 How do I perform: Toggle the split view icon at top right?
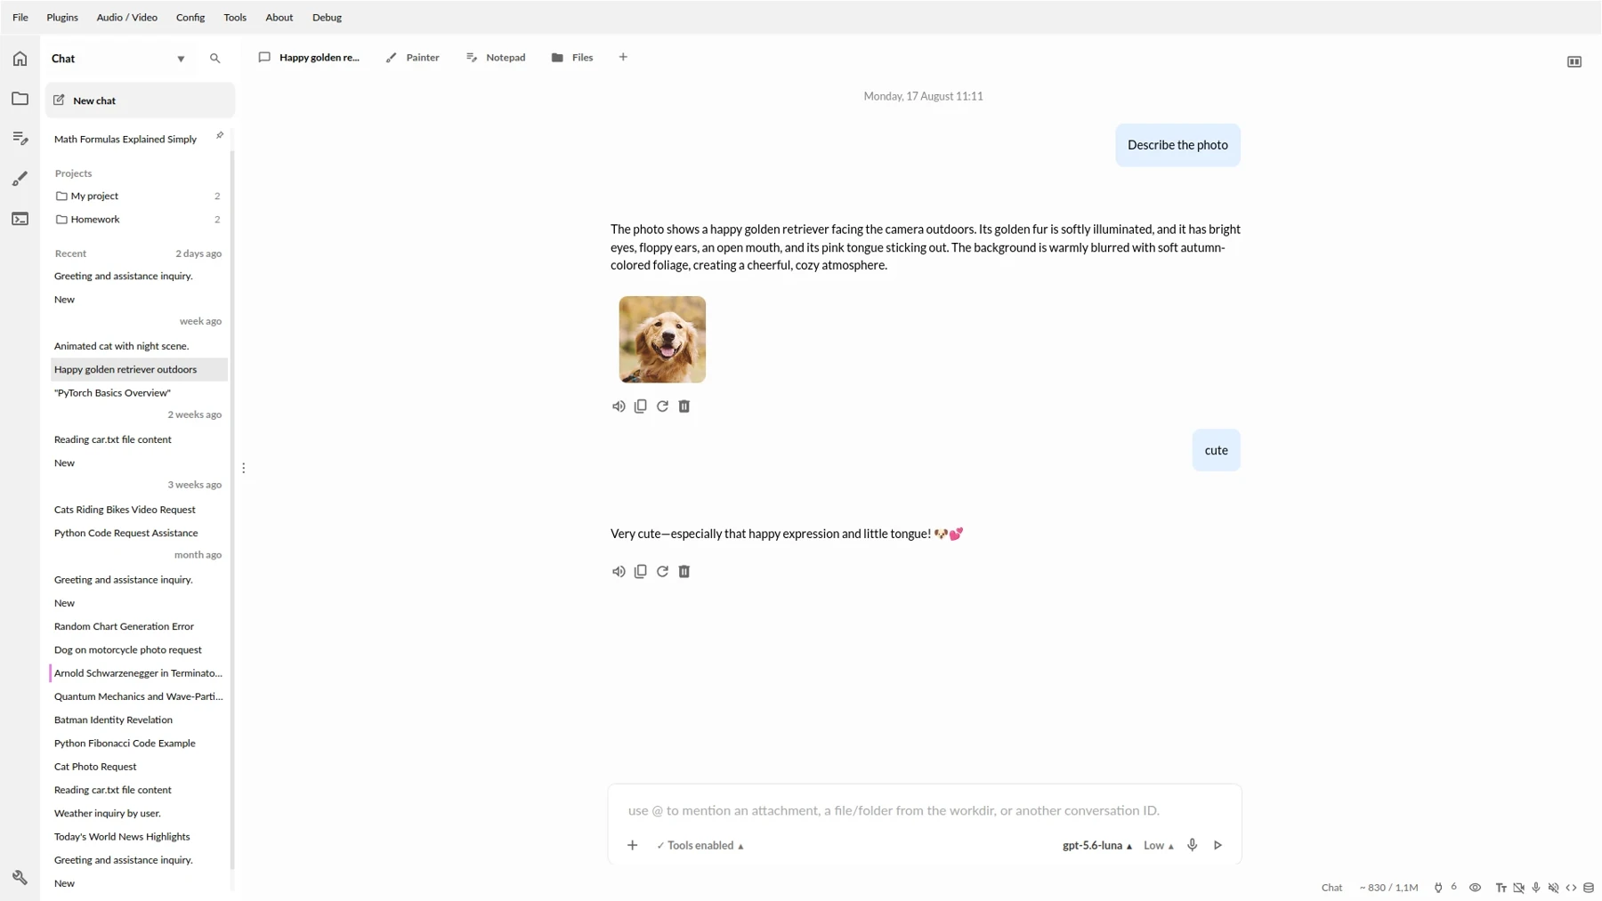1574,61
